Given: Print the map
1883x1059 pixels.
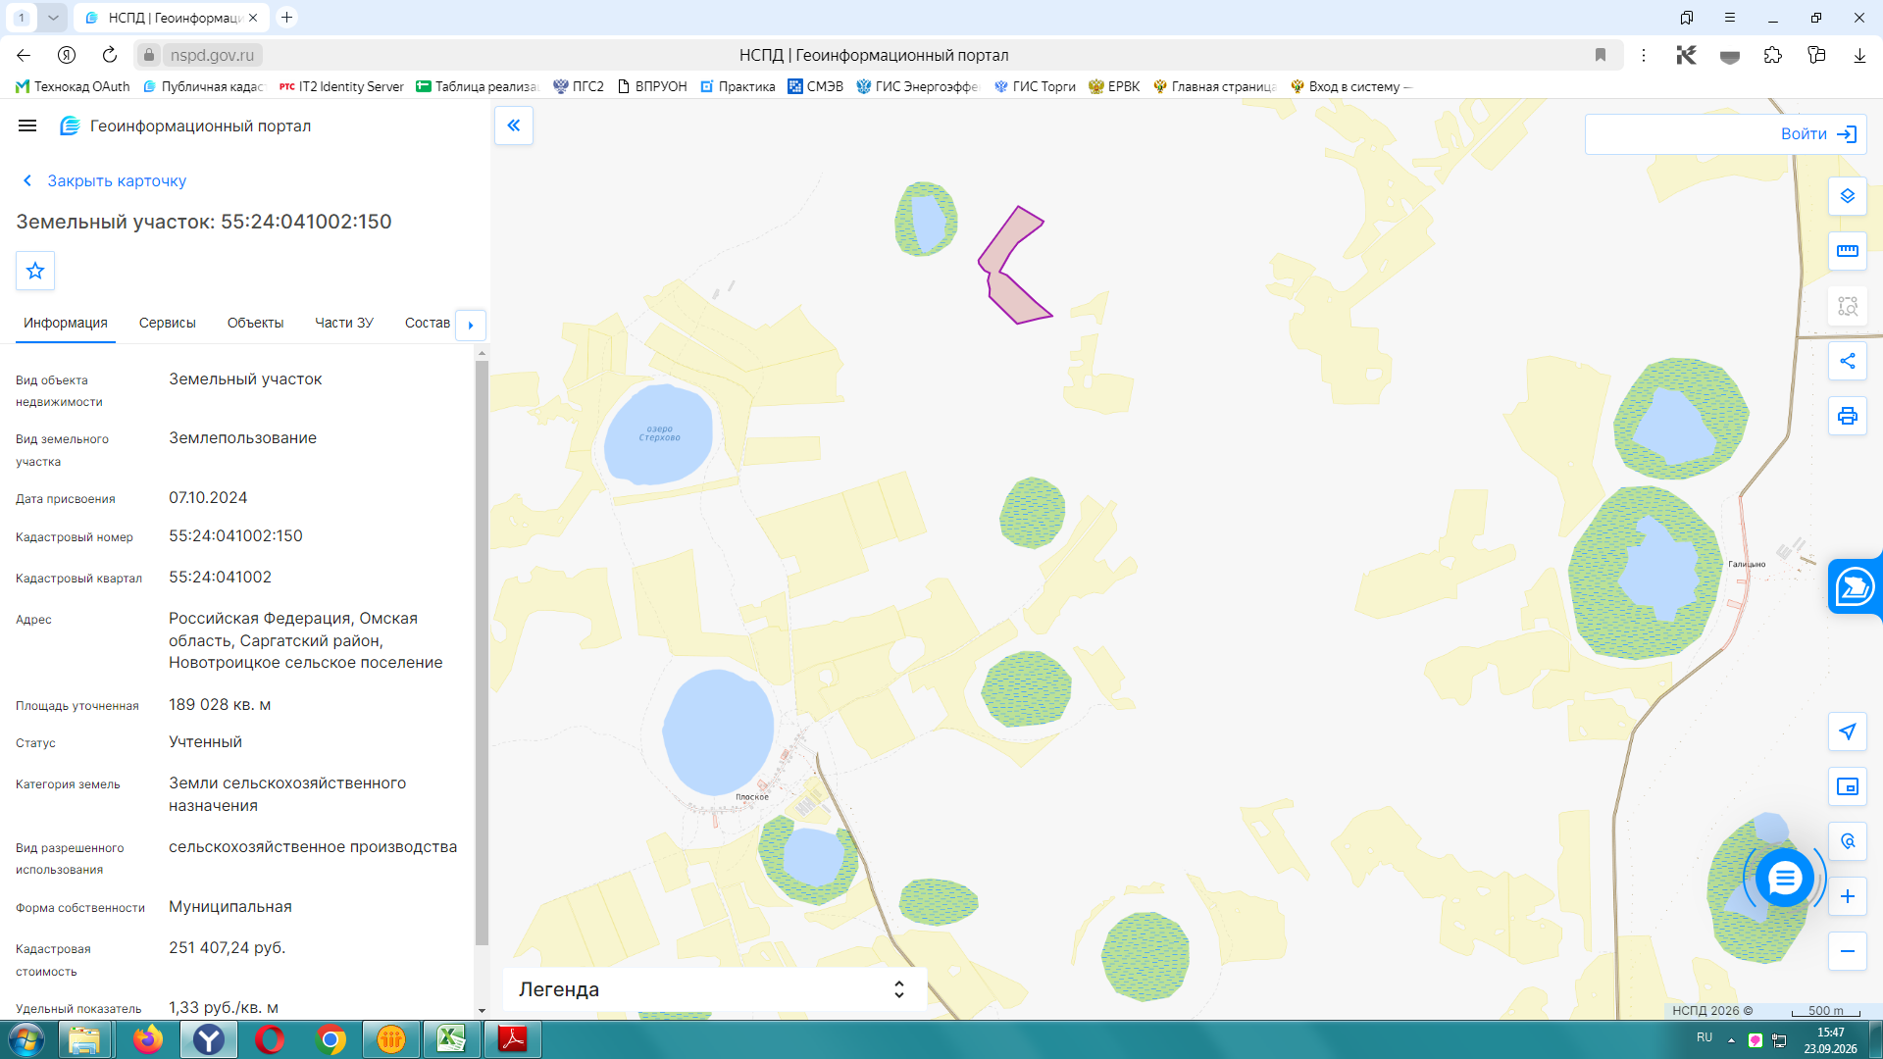Looking at the screenshot, I should pos(1848,416).
